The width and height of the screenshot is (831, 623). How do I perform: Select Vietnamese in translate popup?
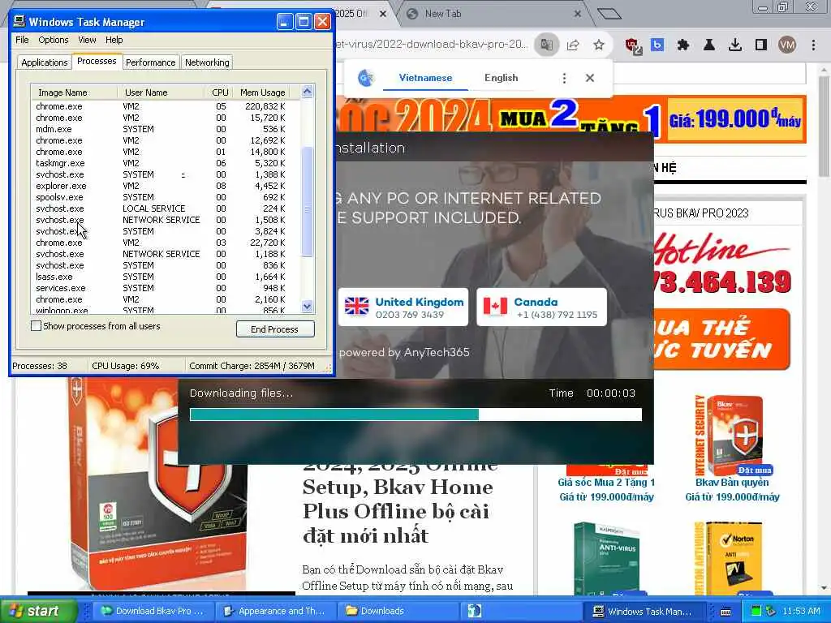[x=425, y=78]
